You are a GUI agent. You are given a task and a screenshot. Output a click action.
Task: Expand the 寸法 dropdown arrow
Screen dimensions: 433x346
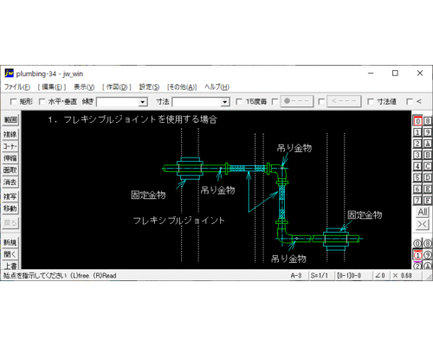coord(225,102)
